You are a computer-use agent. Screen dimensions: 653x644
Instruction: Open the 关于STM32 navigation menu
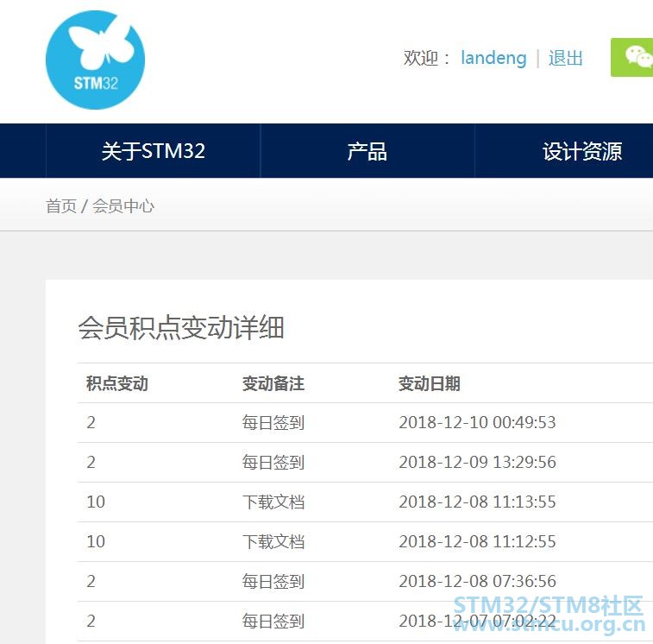(x=154, y=151)
